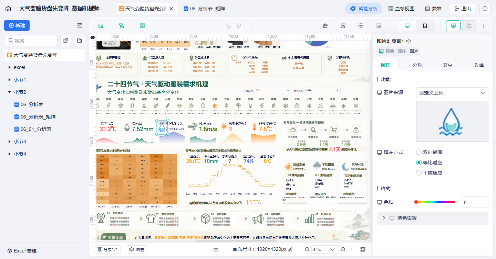Open the toolbar more options menu
This screenshot has height=259, width=496.
click(x=483, y=26)
